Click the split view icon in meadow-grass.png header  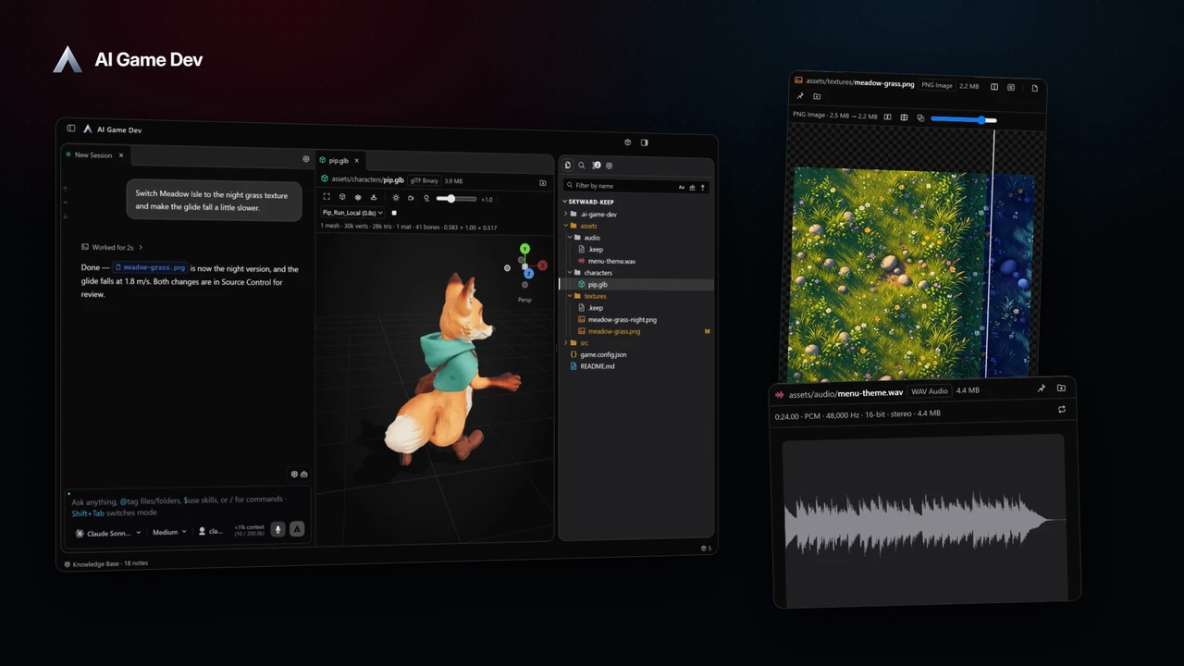994,87
